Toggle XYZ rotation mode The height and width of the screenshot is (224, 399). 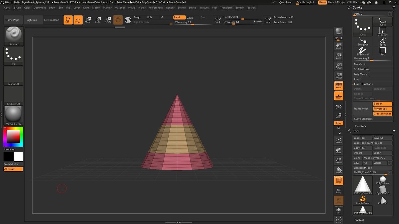(338, 123)
